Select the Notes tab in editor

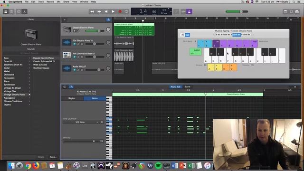tap(95, 98)
